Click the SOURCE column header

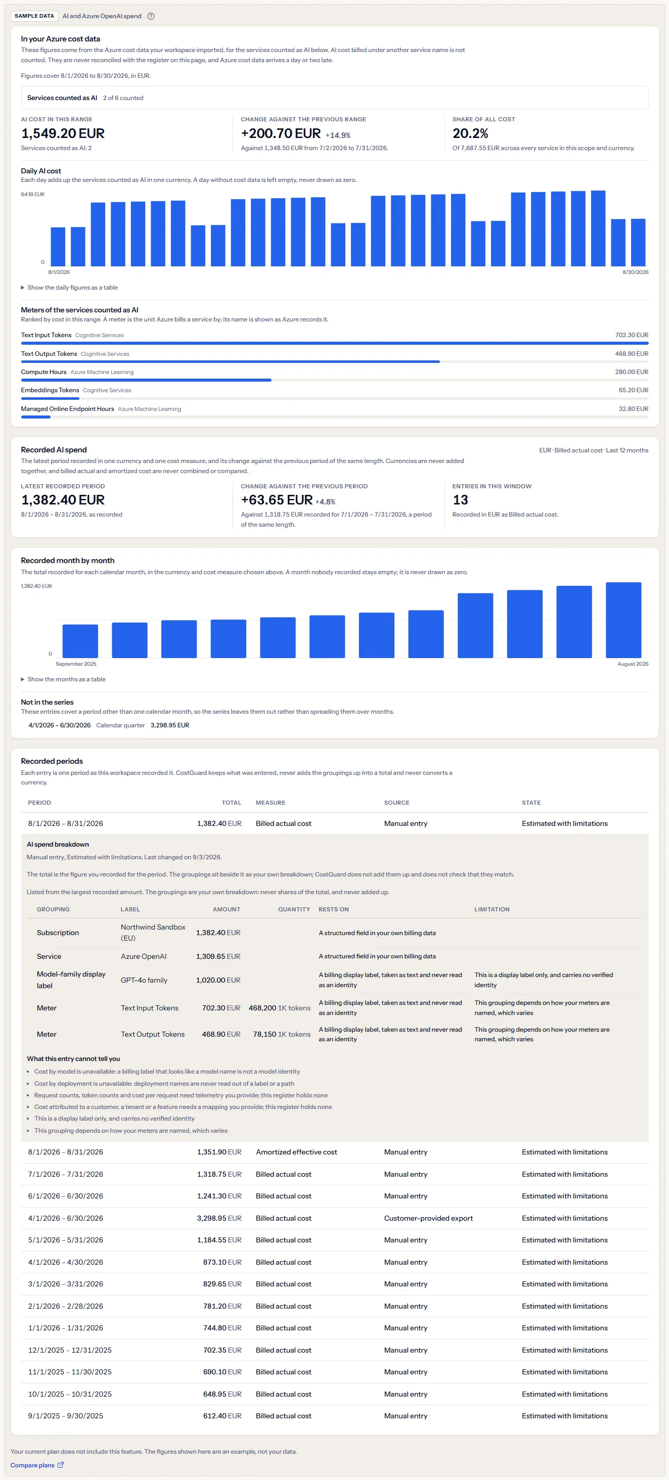click(x=396, y=803)
